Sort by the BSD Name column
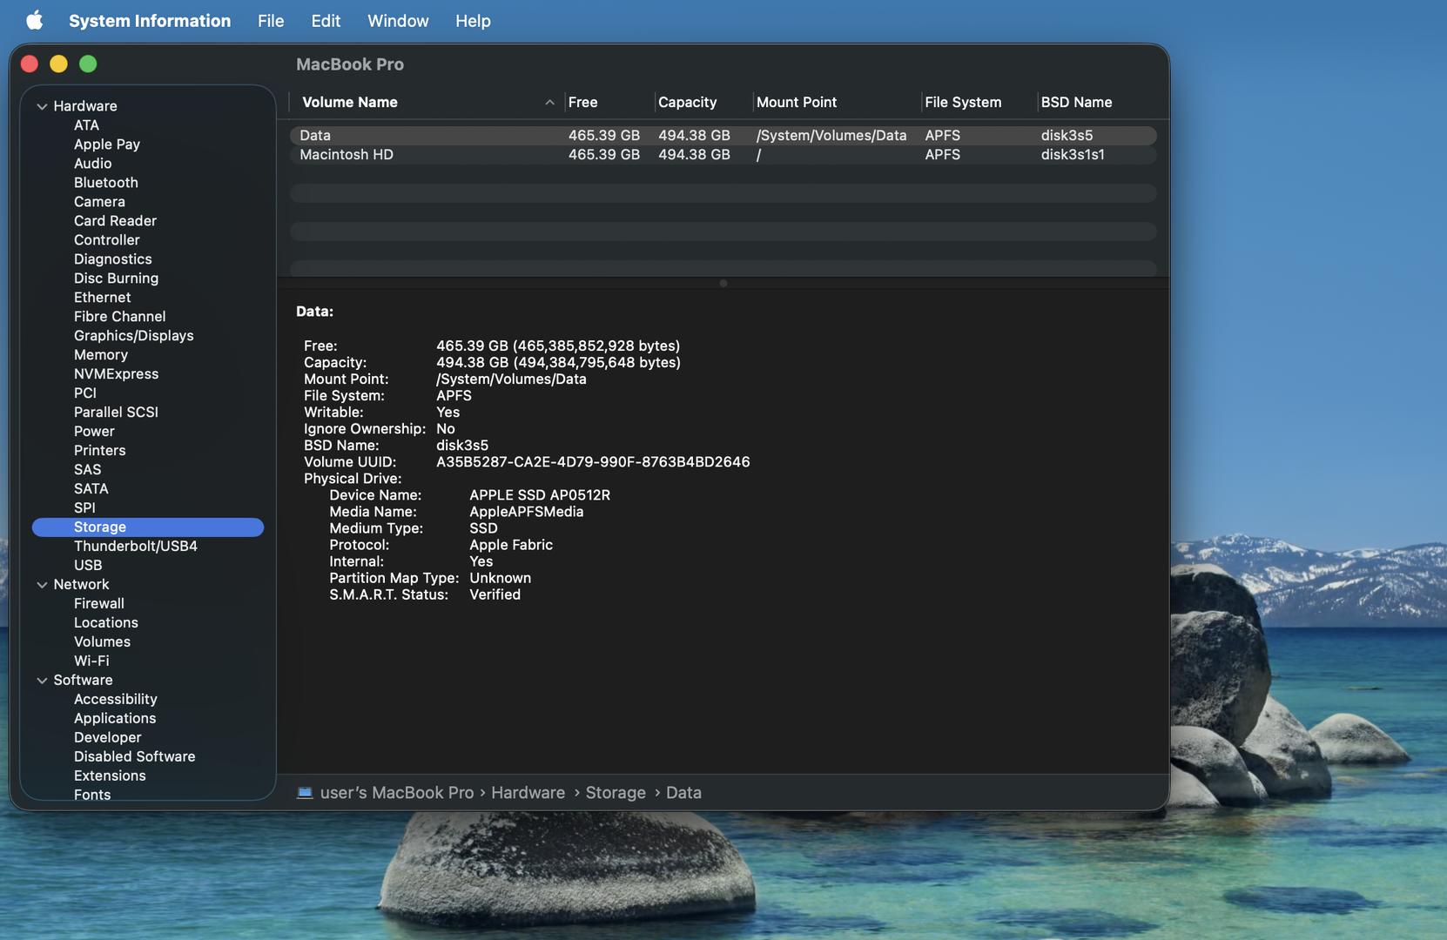The image size is (1447, 940). pos(1076,102)
